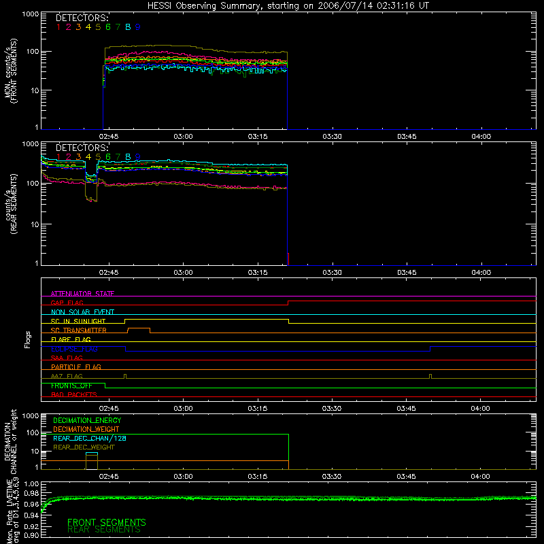
Task: Click 'DECIMATION CHANNEL or weight' axis title
Action: pyautogui.click(x=10, y=443)
